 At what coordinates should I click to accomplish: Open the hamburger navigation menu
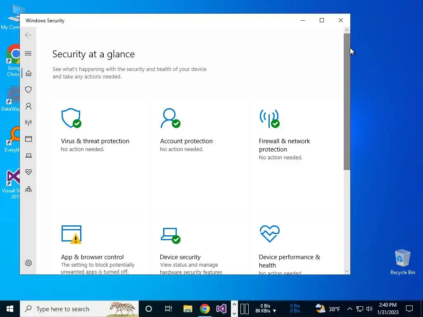[28, 53]
